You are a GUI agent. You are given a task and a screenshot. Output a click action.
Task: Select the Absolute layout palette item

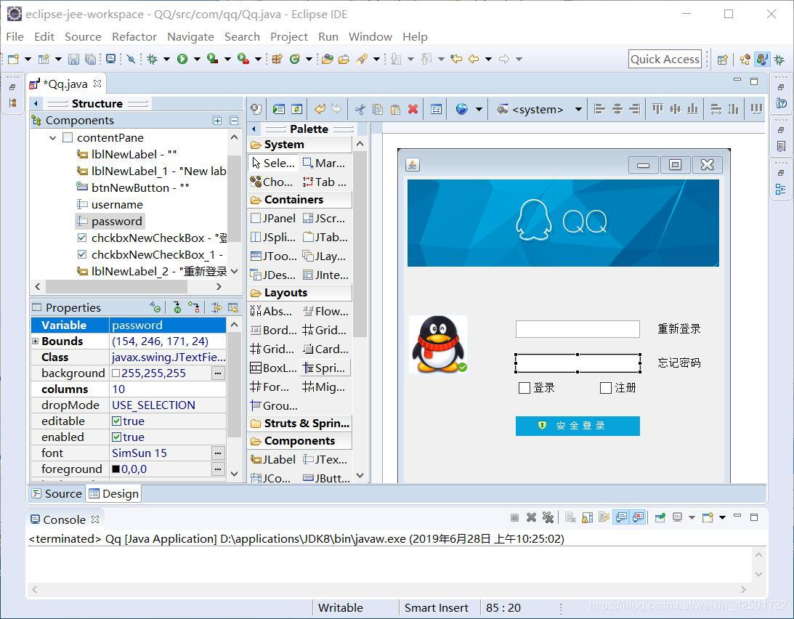[x=273, y=311]
